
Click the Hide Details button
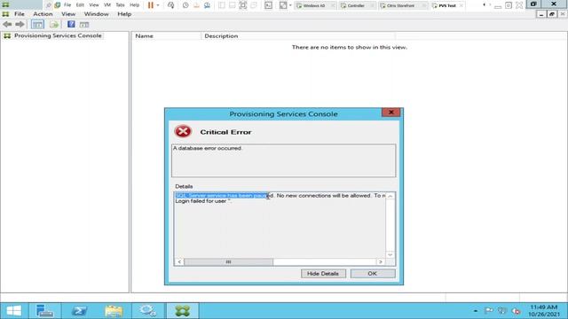click(x=323, y=274)
